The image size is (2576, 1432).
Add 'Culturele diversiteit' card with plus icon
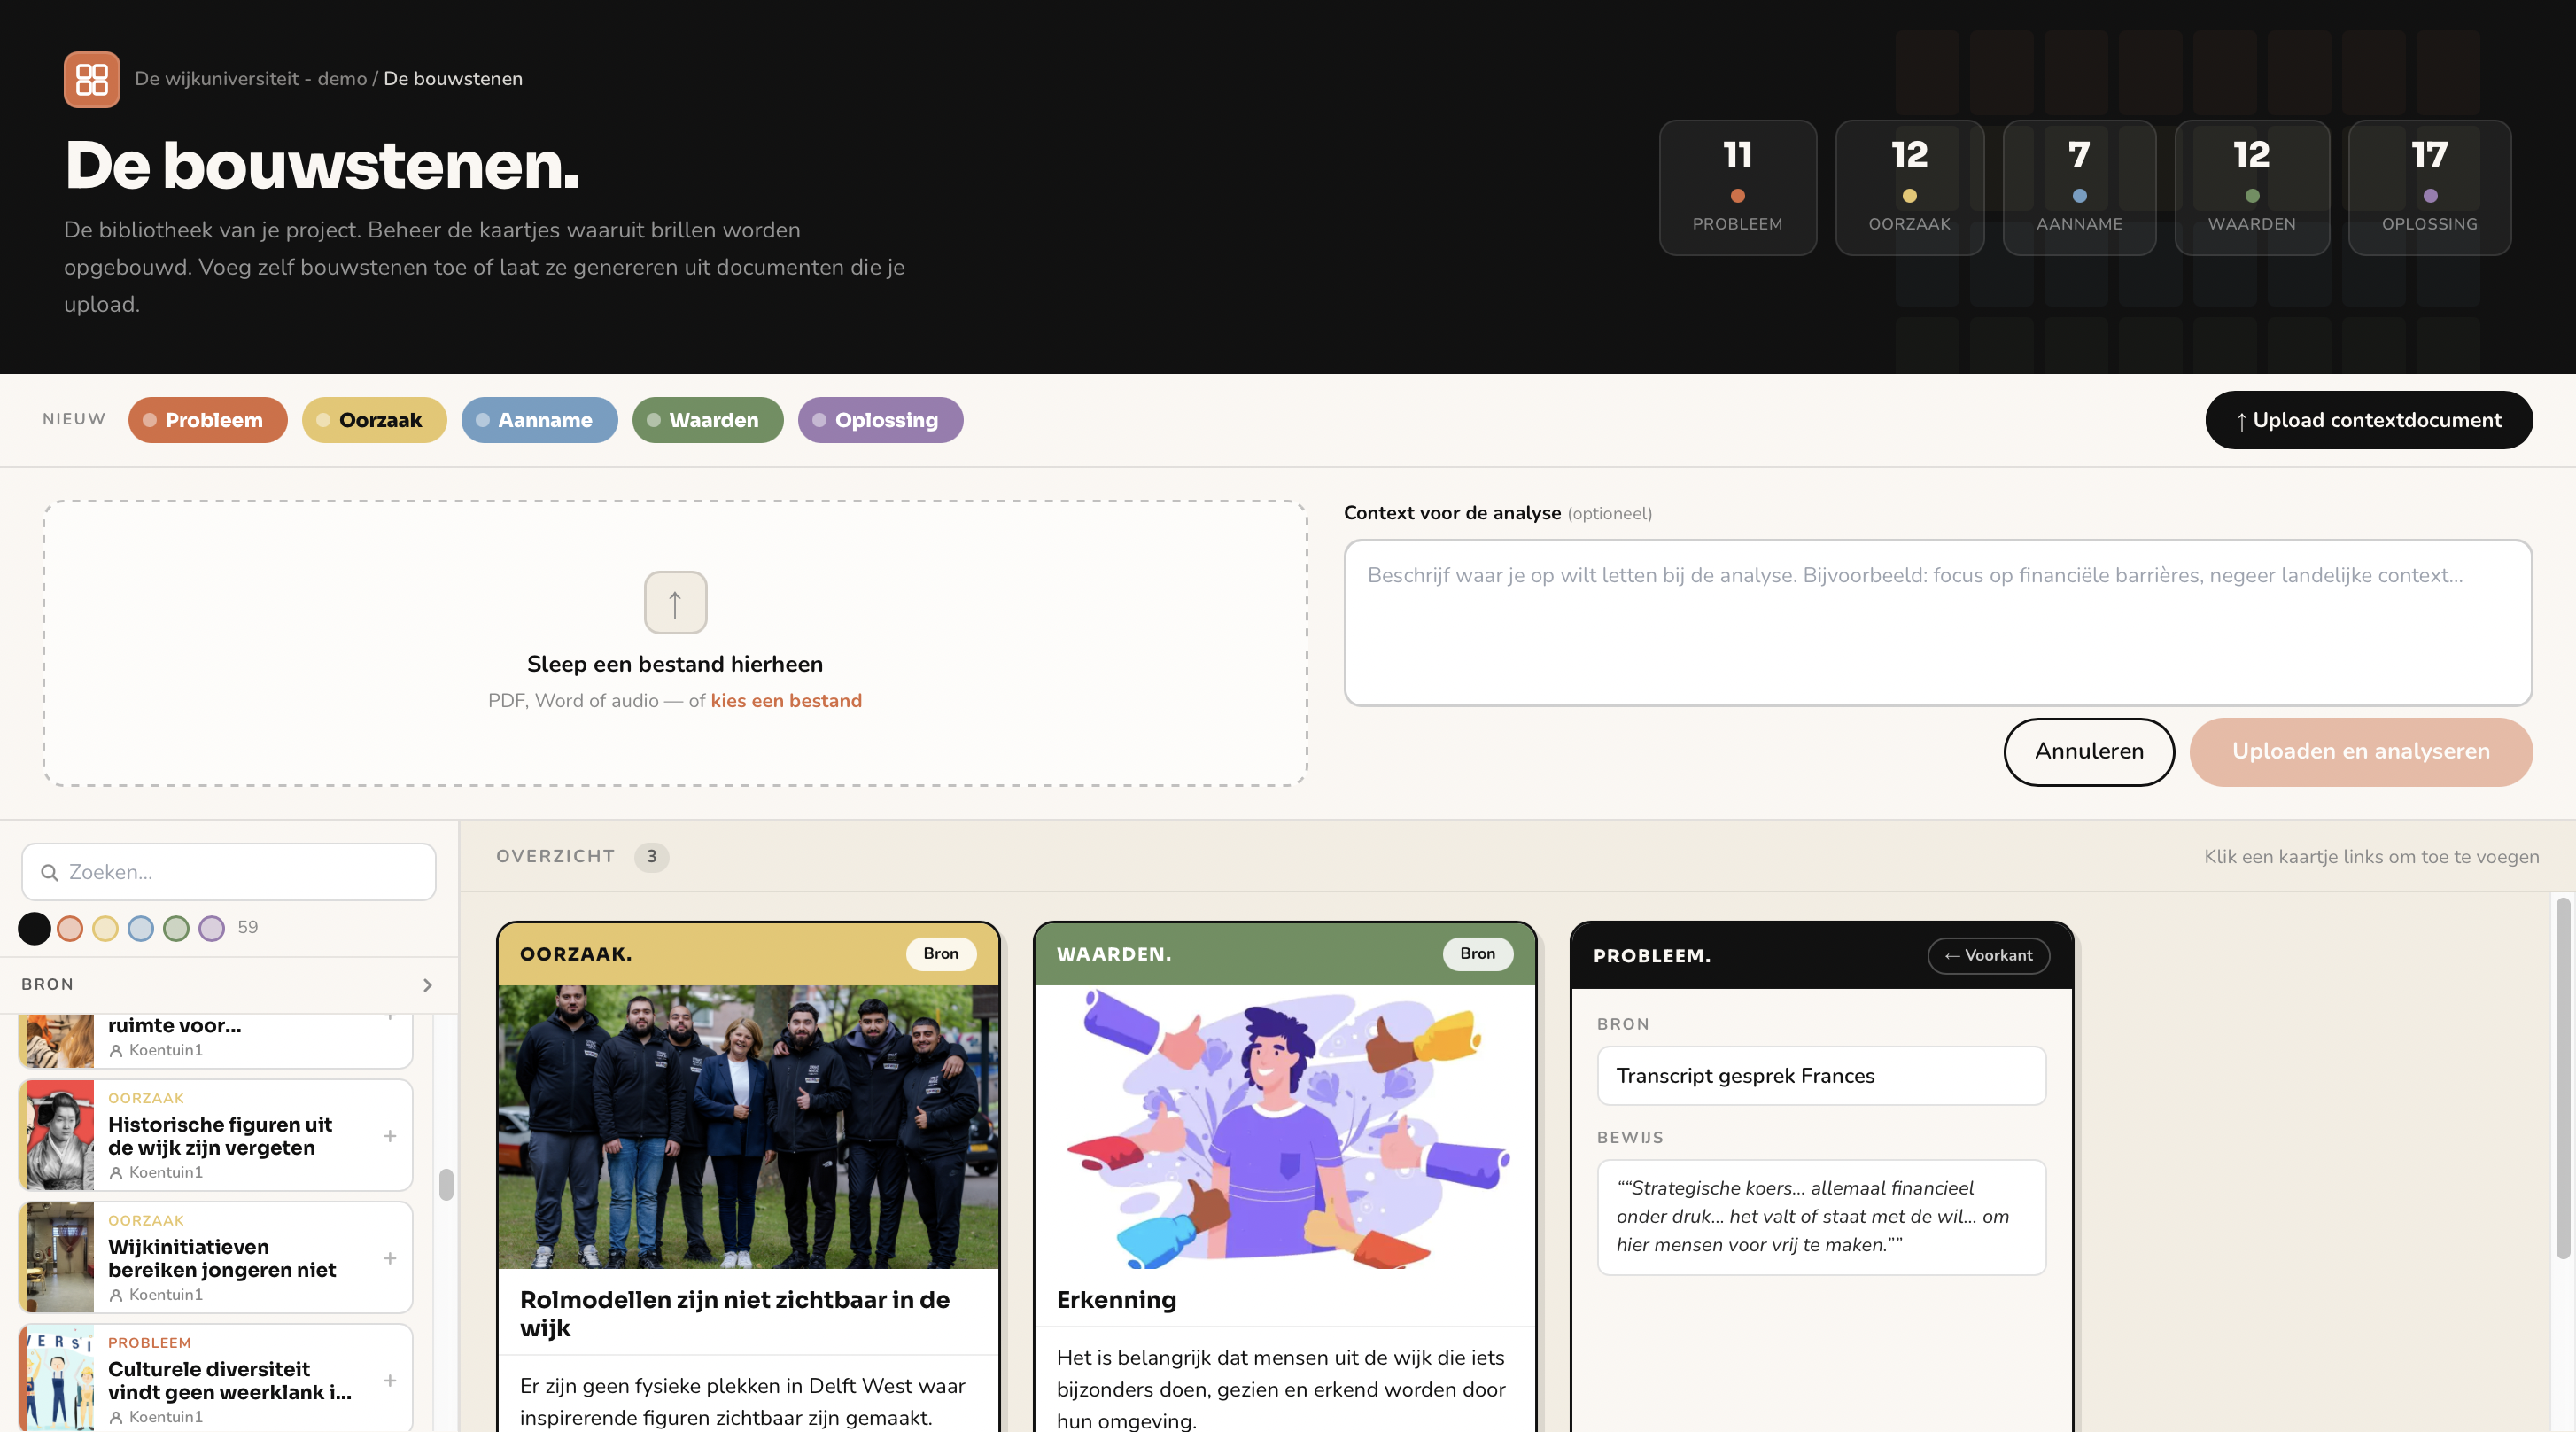(x=390, y=1380)
